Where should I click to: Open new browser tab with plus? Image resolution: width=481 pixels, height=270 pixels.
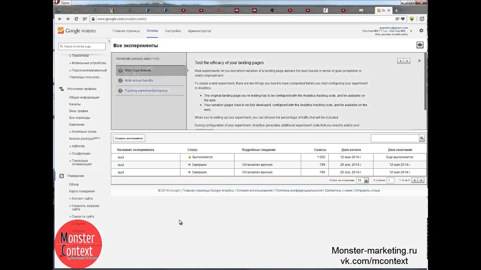coord(396,10)
